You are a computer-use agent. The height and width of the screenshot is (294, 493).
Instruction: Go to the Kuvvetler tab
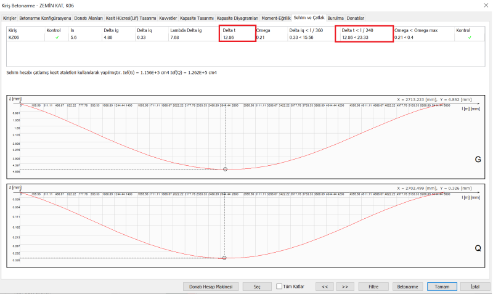click(168, 18)
